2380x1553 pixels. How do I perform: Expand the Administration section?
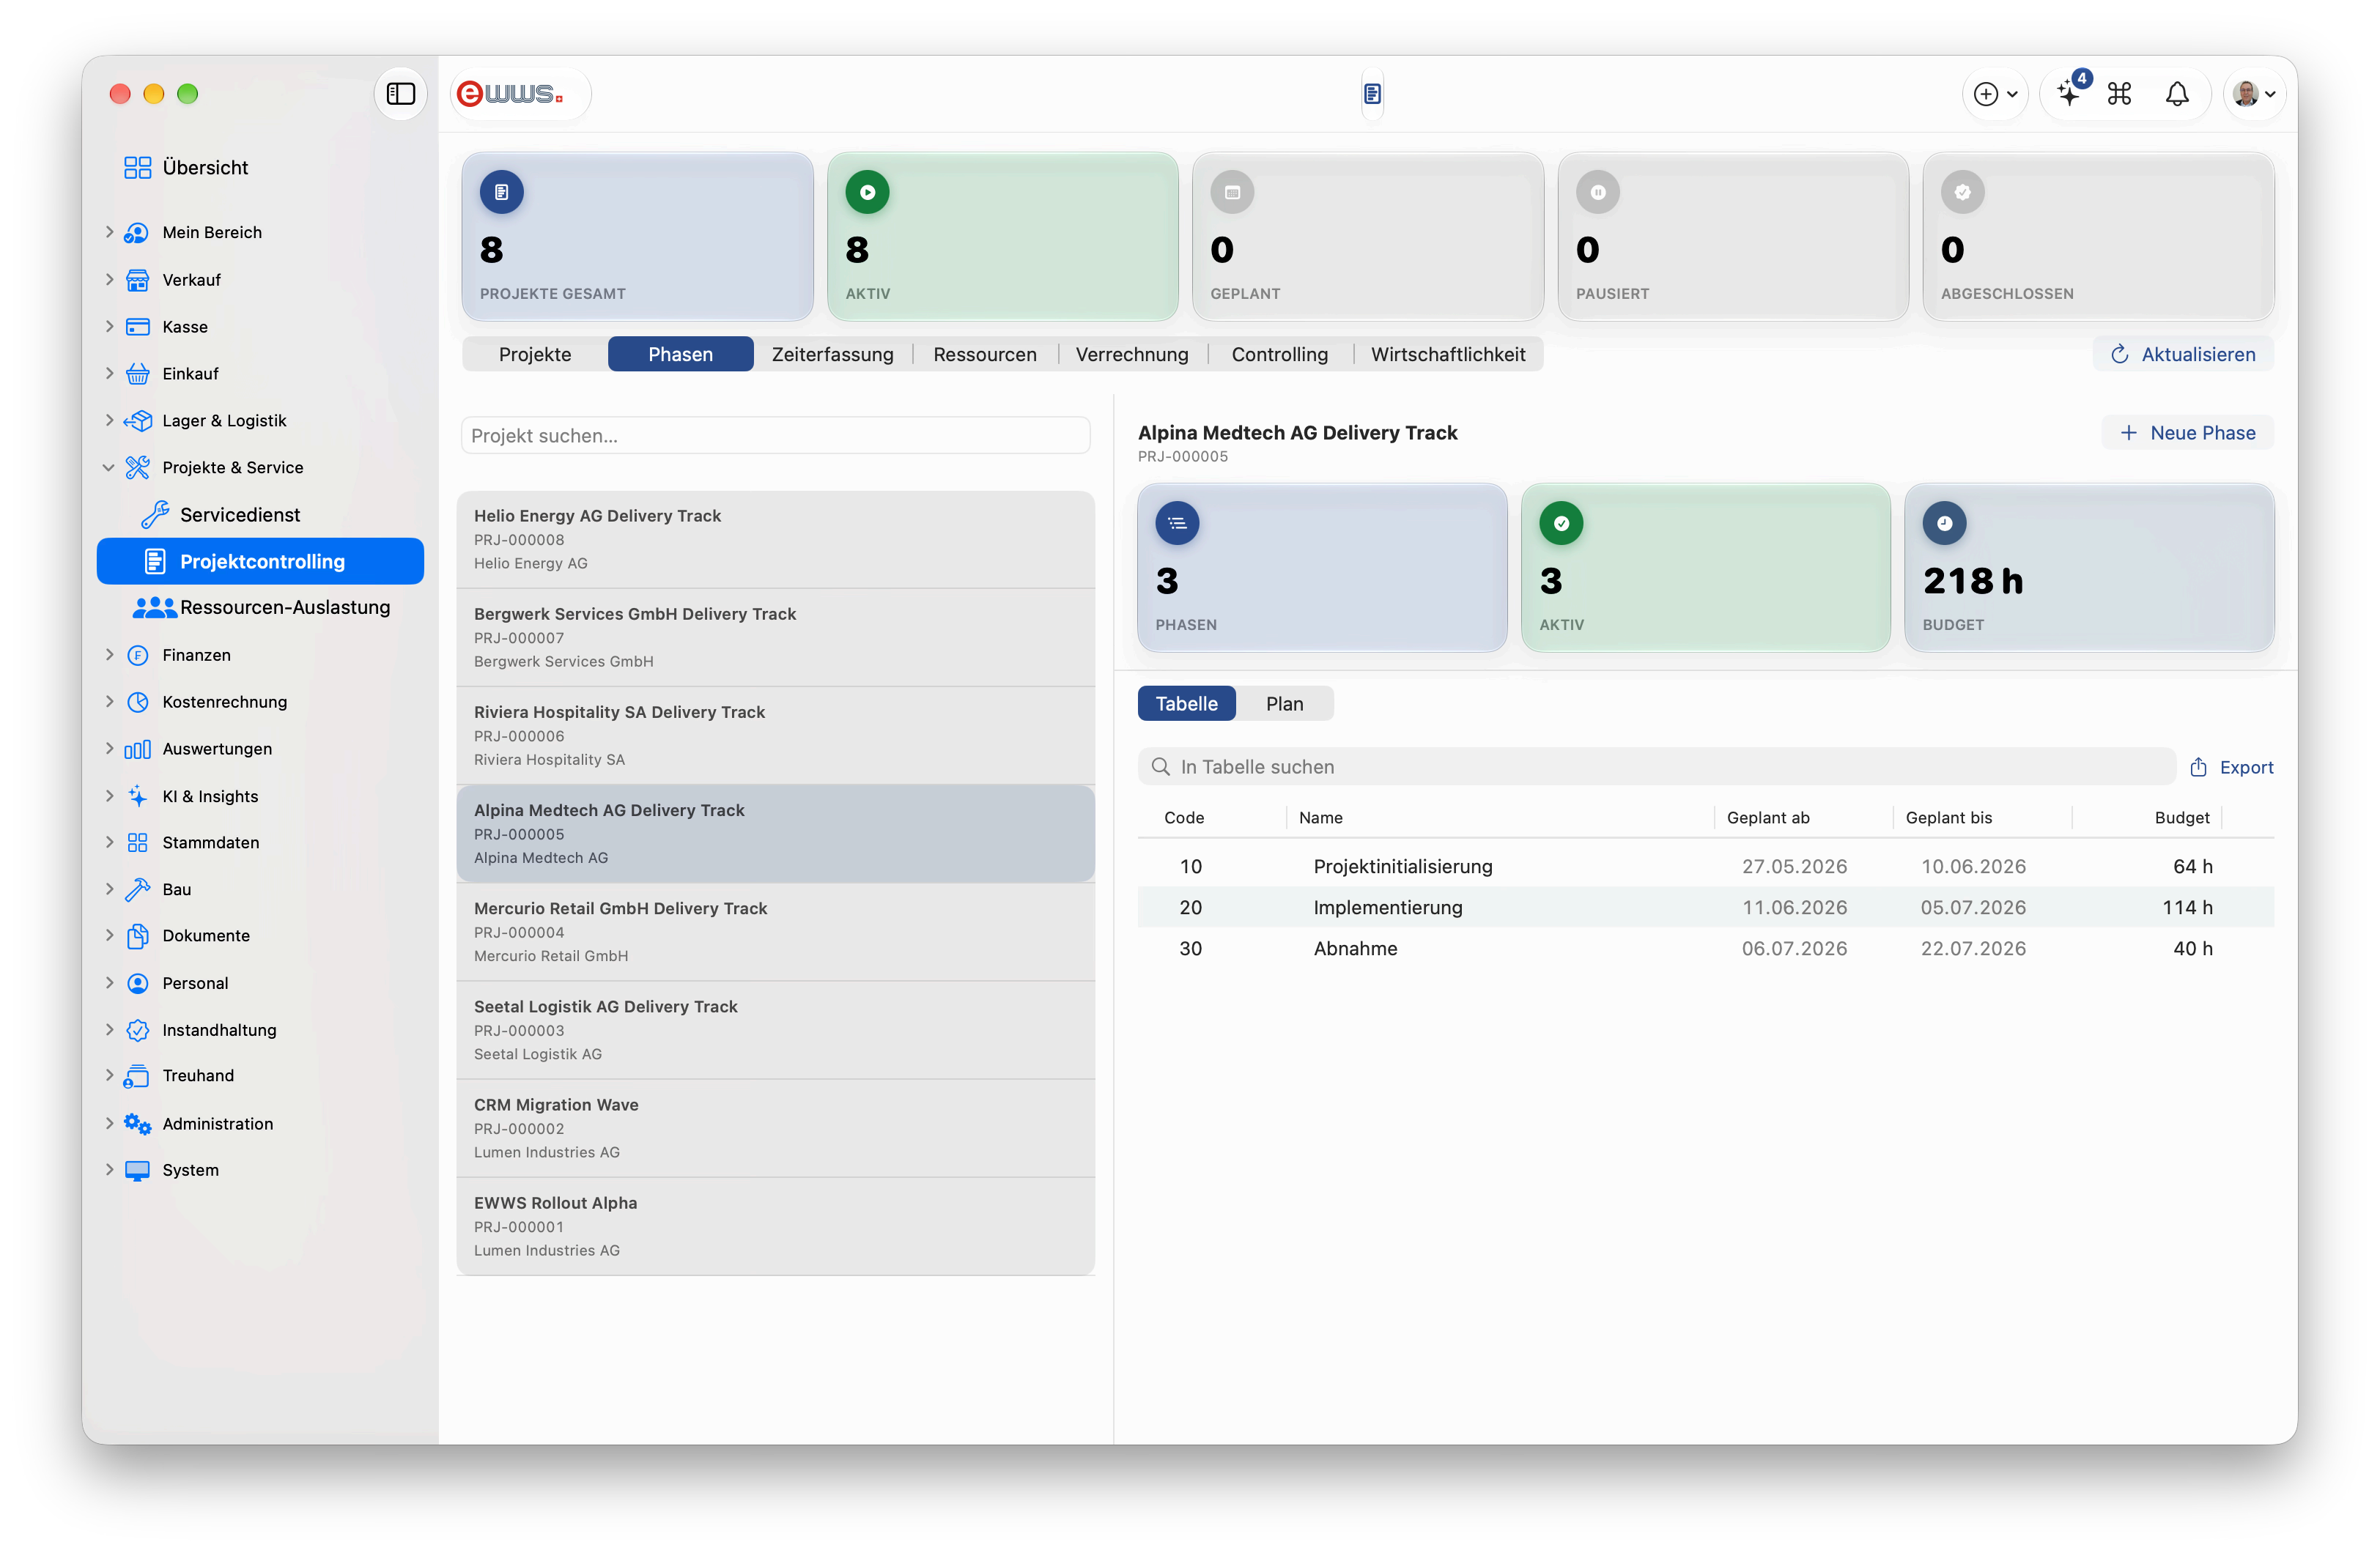tap(109, 1124)
